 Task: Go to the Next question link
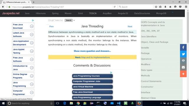click(130, 26)
